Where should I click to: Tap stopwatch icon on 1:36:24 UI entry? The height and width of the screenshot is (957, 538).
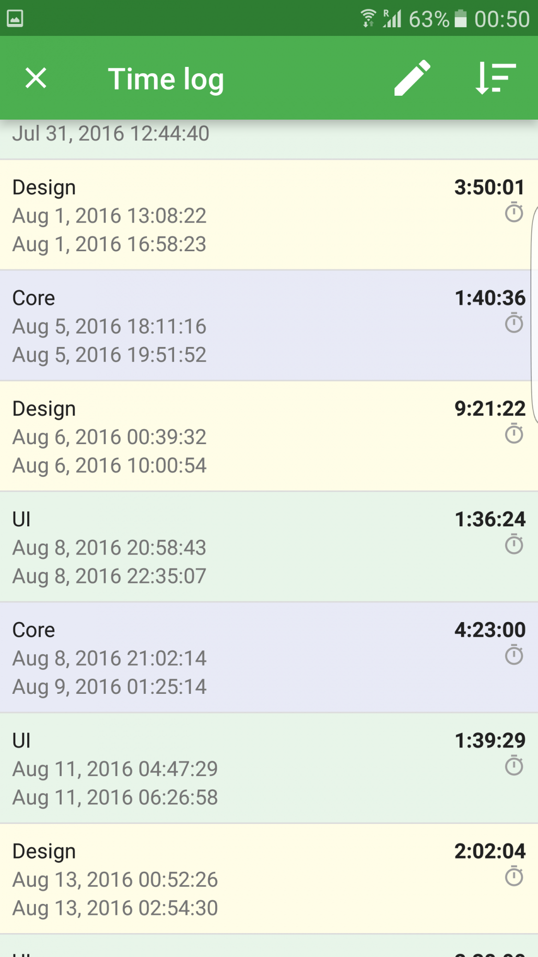click(x=514, y=545)
